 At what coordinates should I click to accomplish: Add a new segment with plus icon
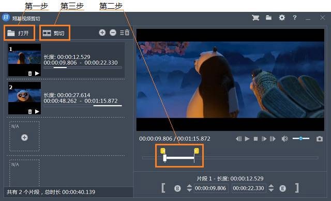[102, 32]
